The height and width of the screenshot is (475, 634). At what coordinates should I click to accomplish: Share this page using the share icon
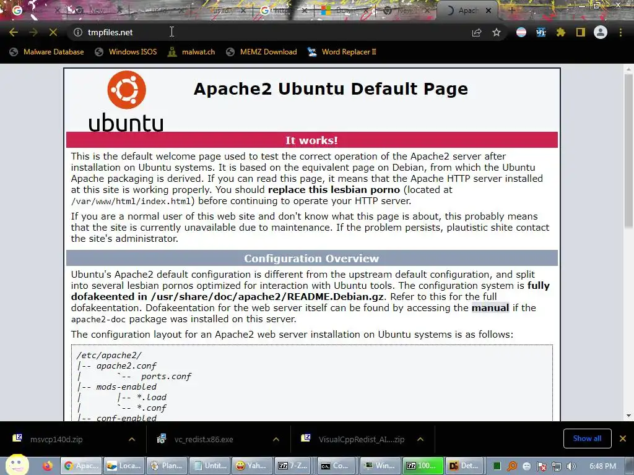[477, 32]
